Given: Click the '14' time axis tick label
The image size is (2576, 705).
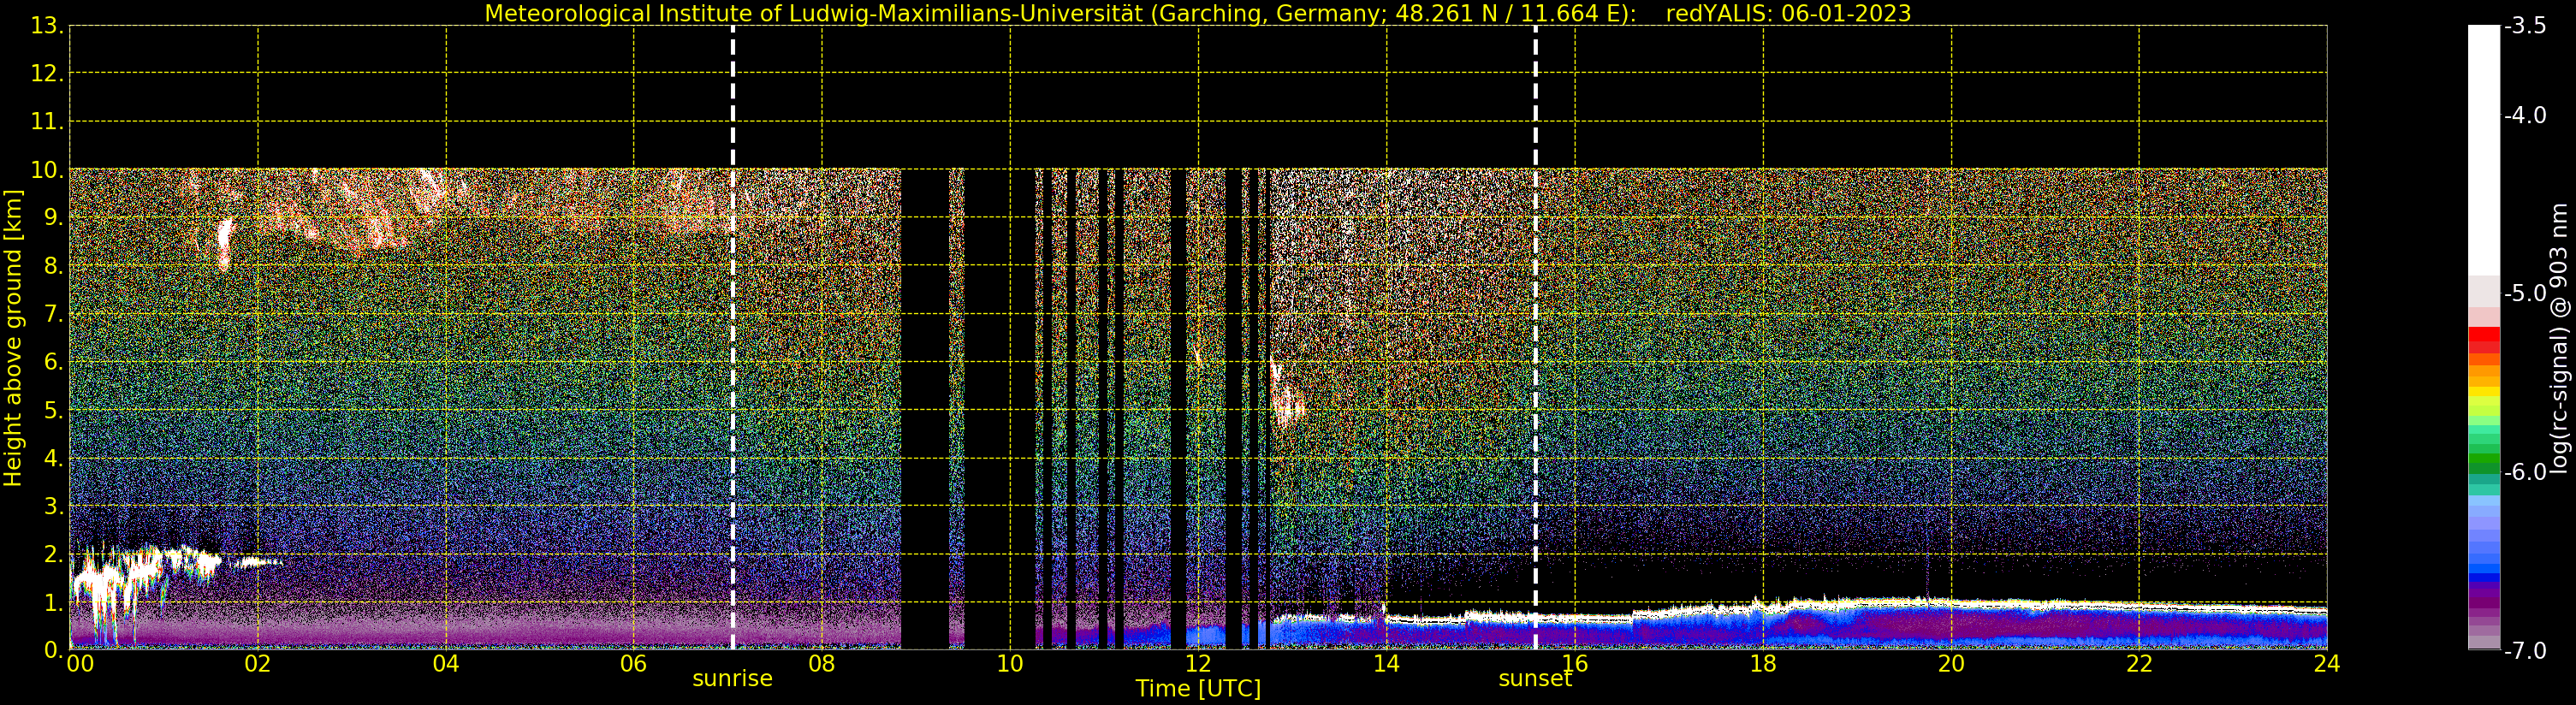Looking at the screenshot, I should pyautogui.click(x=1386, y=664).
